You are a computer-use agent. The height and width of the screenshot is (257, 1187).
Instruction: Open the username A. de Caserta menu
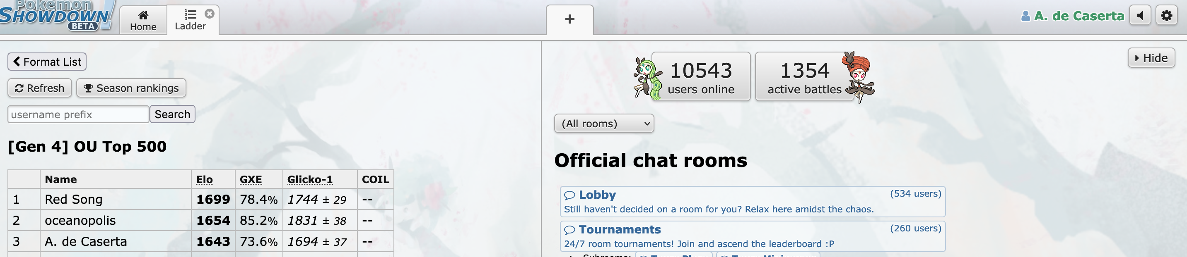tap(1079, 17)
